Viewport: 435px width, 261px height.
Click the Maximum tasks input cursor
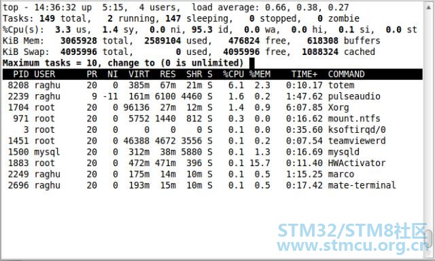pos(252,63)
